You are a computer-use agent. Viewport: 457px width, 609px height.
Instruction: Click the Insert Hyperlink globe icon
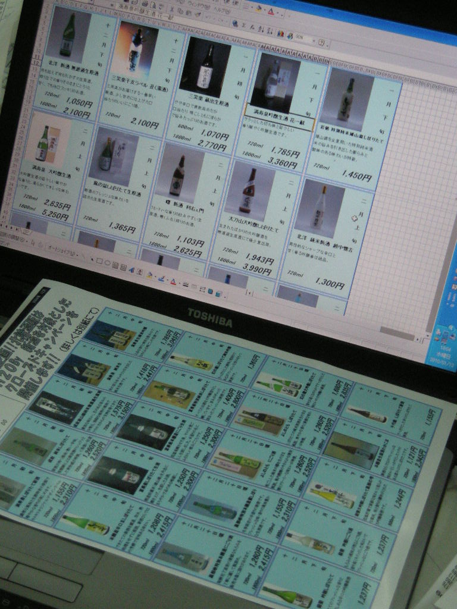tap(235, 23)
